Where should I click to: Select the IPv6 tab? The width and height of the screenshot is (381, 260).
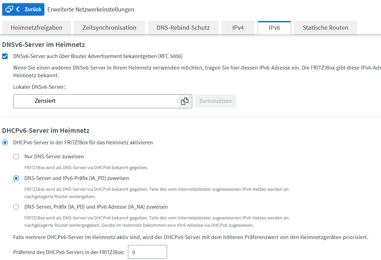point(274,28)
